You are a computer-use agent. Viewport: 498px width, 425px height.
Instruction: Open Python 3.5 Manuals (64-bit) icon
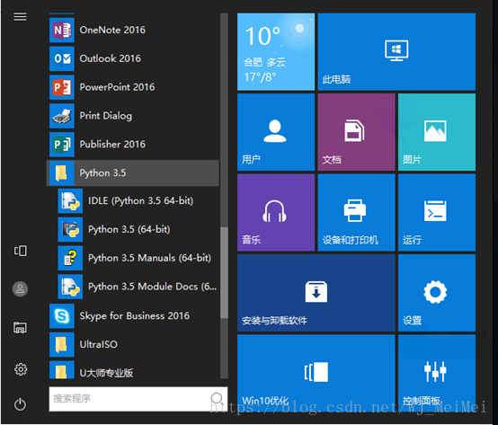coord(70,258)
